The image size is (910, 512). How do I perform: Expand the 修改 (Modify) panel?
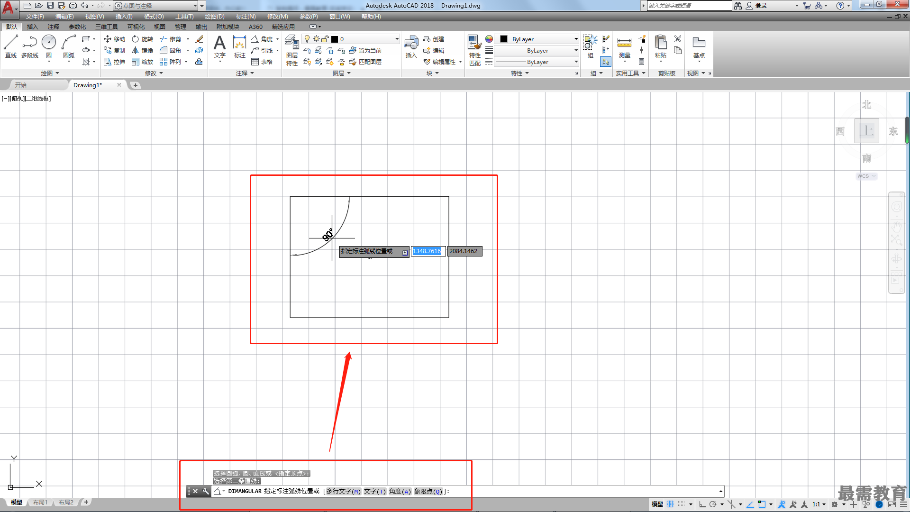[154, 73]
